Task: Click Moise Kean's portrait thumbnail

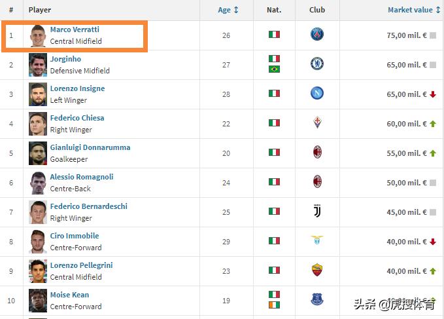Action: 38,300
